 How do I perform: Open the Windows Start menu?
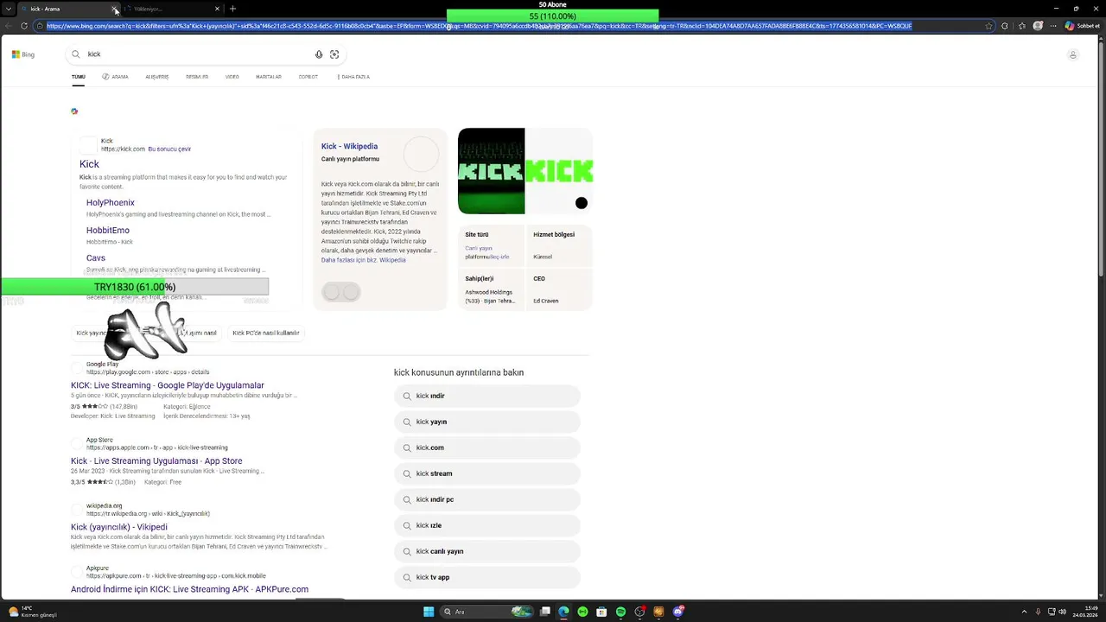tap(429, 612)
